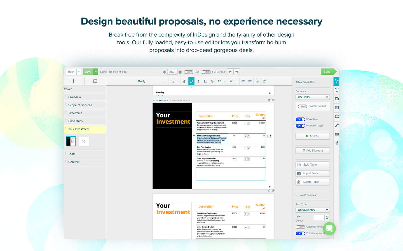Click the Send button

pyautogui.click(x=328, y=72)
